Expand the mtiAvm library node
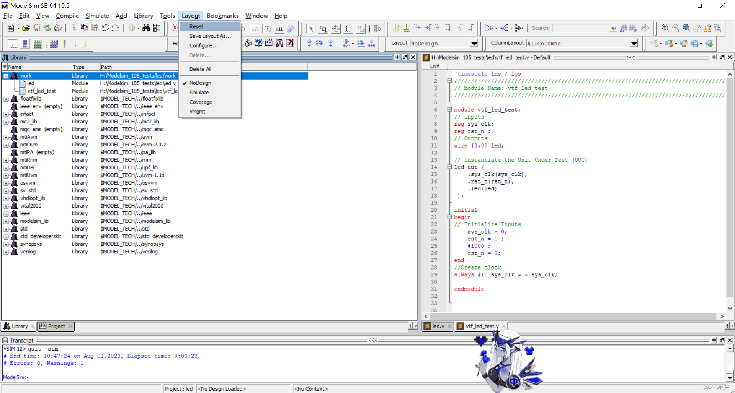 (x=6, y=137)
